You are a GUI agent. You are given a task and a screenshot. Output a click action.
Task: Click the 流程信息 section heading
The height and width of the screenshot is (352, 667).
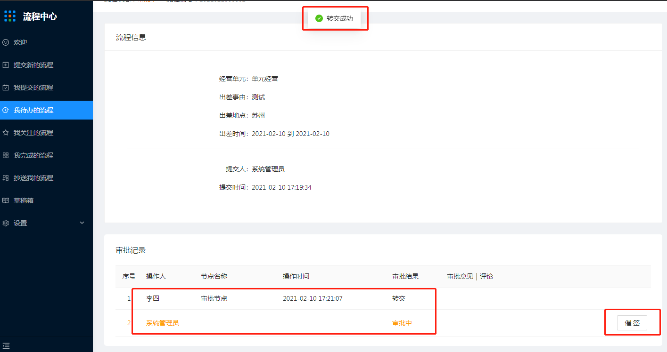[131, 37]
